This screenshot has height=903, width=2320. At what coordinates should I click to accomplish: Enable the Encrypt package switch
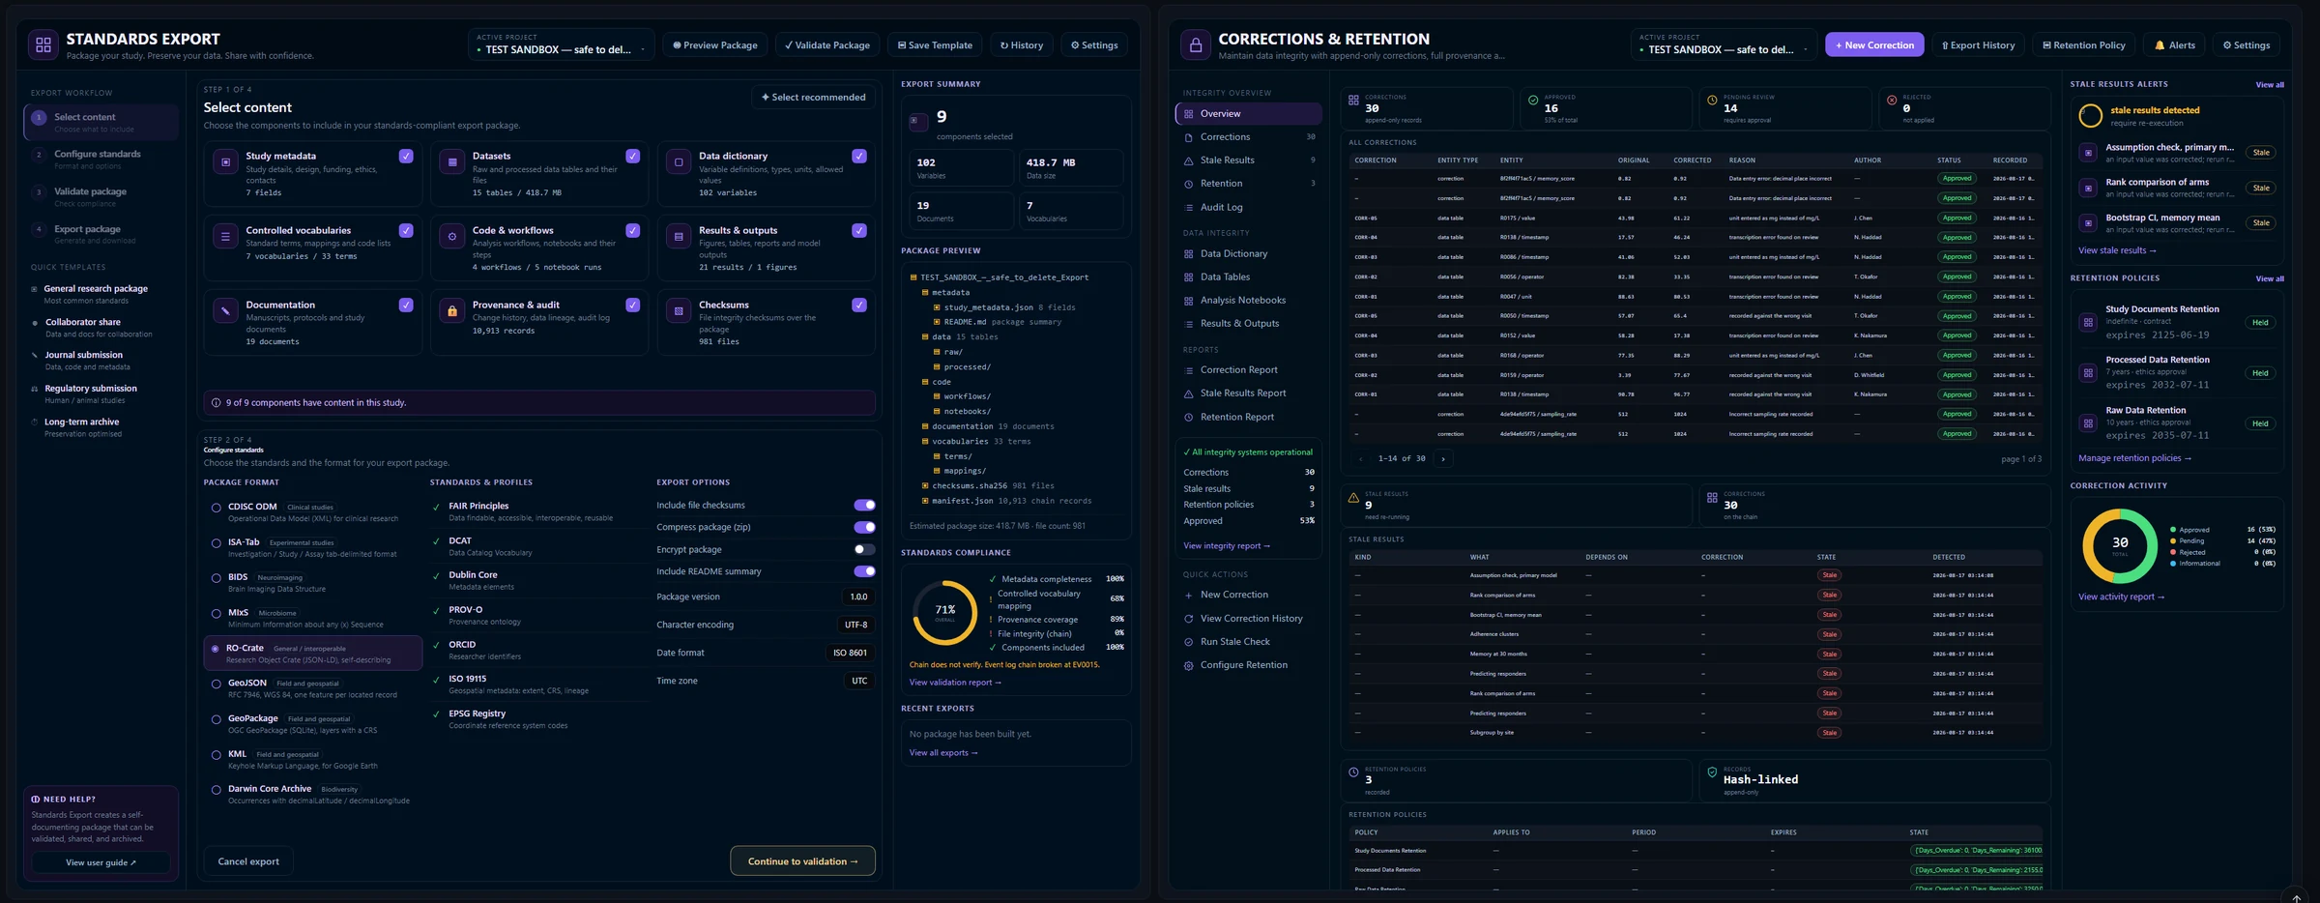coord(864,549)
